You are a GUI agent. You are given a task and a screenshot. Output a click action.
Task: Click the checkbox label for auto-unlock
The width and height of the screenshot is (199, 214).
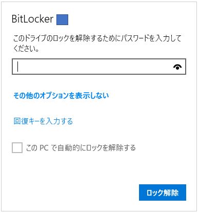[81, 147]
